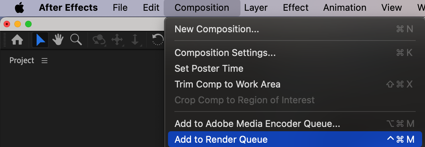The width and height of the screenshot is (425, 147).
Task: Open the Project panel options menu
Action: pyautogui.click(x=45, y=61)
